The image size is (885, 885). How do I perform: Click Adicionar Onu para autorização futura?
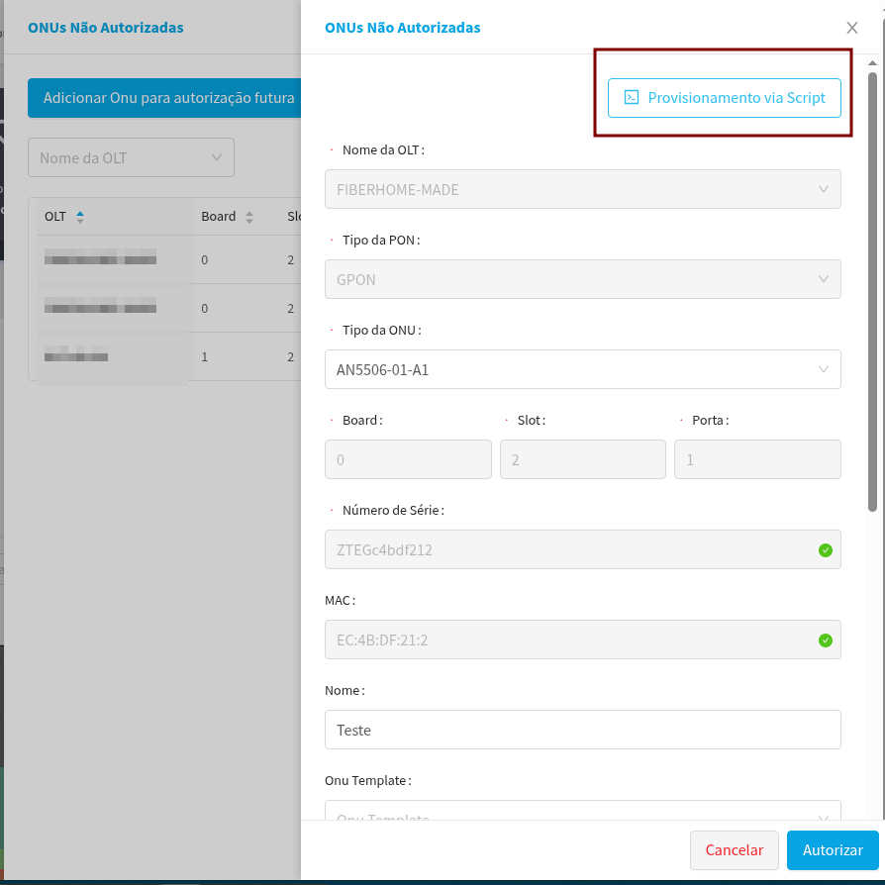pos(168,98)
